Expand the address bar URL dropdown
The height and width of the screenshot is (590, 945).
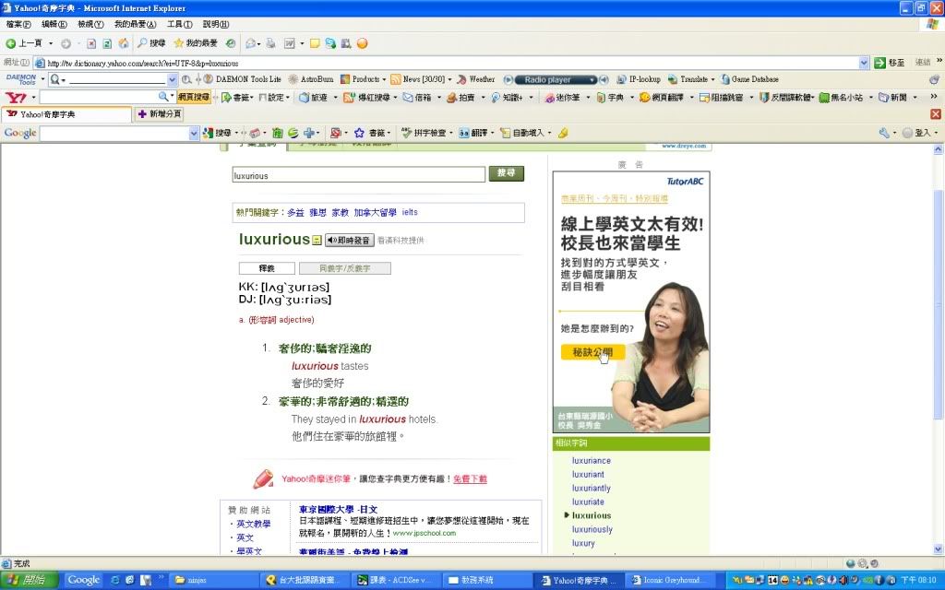[864, 63]
